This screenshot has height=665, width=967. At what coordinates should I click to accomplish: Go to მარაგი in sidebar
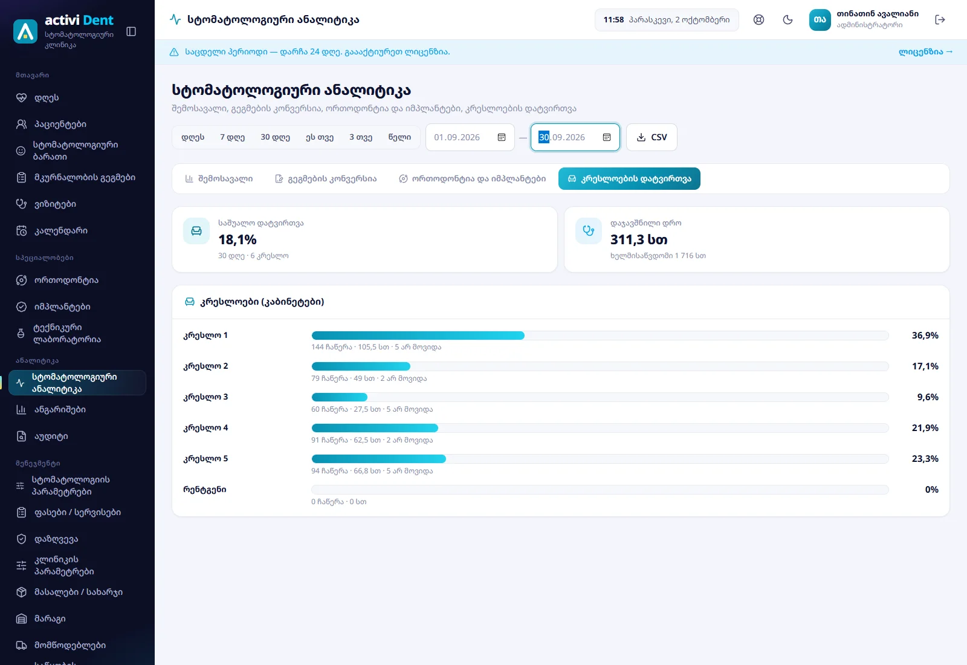[x=77, y=619]
